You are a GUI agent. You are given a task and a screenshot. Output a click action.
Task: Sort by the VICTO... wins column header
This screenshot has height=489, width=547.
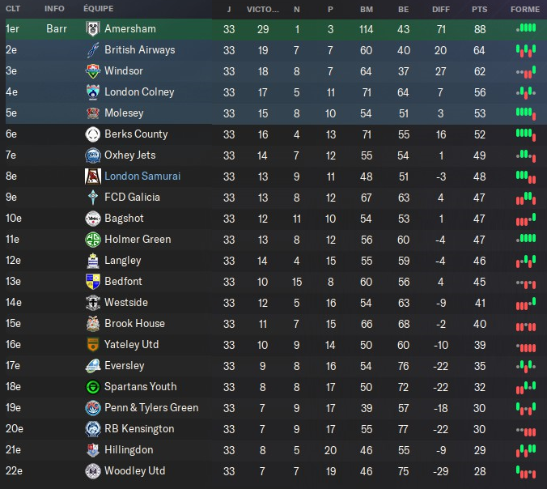pyautogui.click(x=262, y=9)
